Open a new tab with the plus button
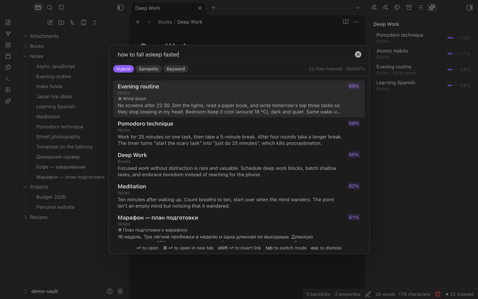Viewport: 478px width, 299px height. tap(214, 8)
